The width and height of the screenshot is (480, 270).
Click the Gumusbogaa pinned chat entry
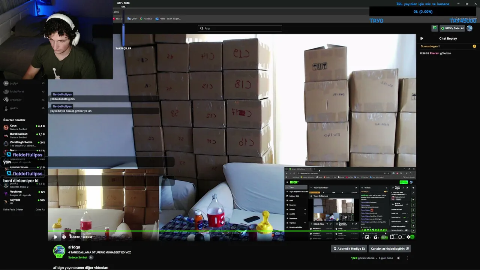click(448, 46)
